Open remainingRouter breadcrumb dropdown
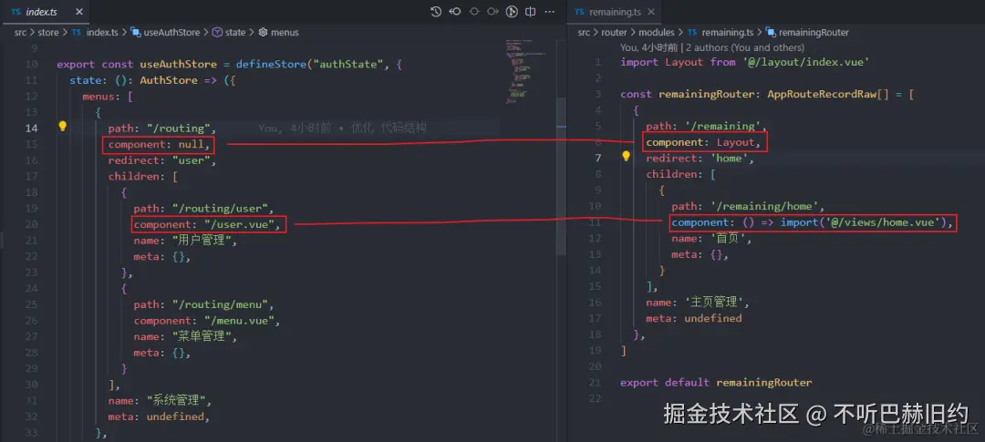985x442 pixels. click(x=814, y=32)
